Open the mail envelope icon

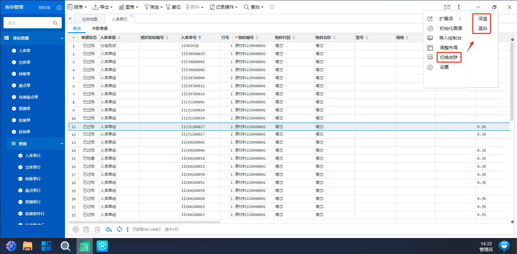[447, 7]
